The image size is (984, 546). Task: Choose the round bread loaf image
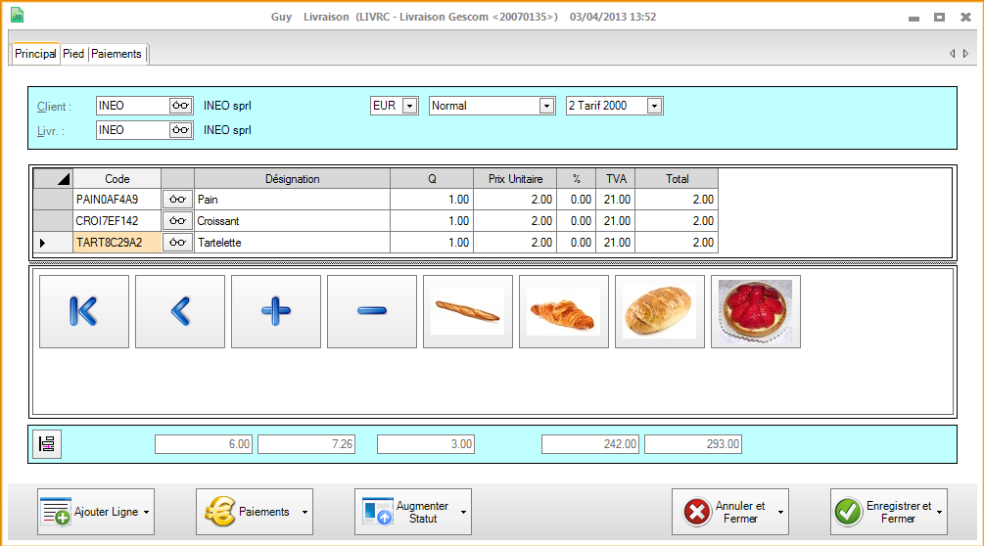[659, 311]
